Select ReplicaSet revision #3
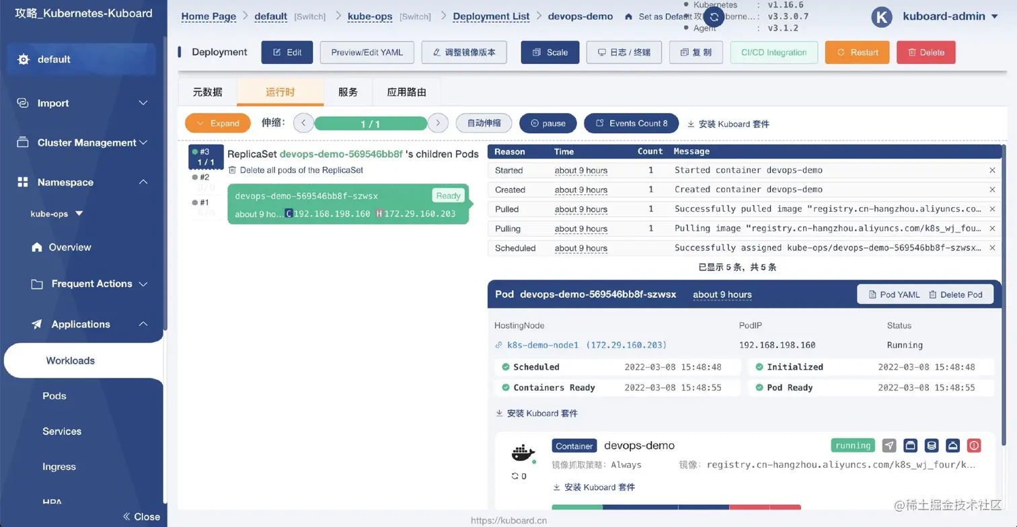The width and height of the screenshot is (1017, 527). (206, 157)
